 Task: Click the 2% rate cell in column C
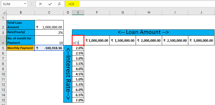pos(49,33)
